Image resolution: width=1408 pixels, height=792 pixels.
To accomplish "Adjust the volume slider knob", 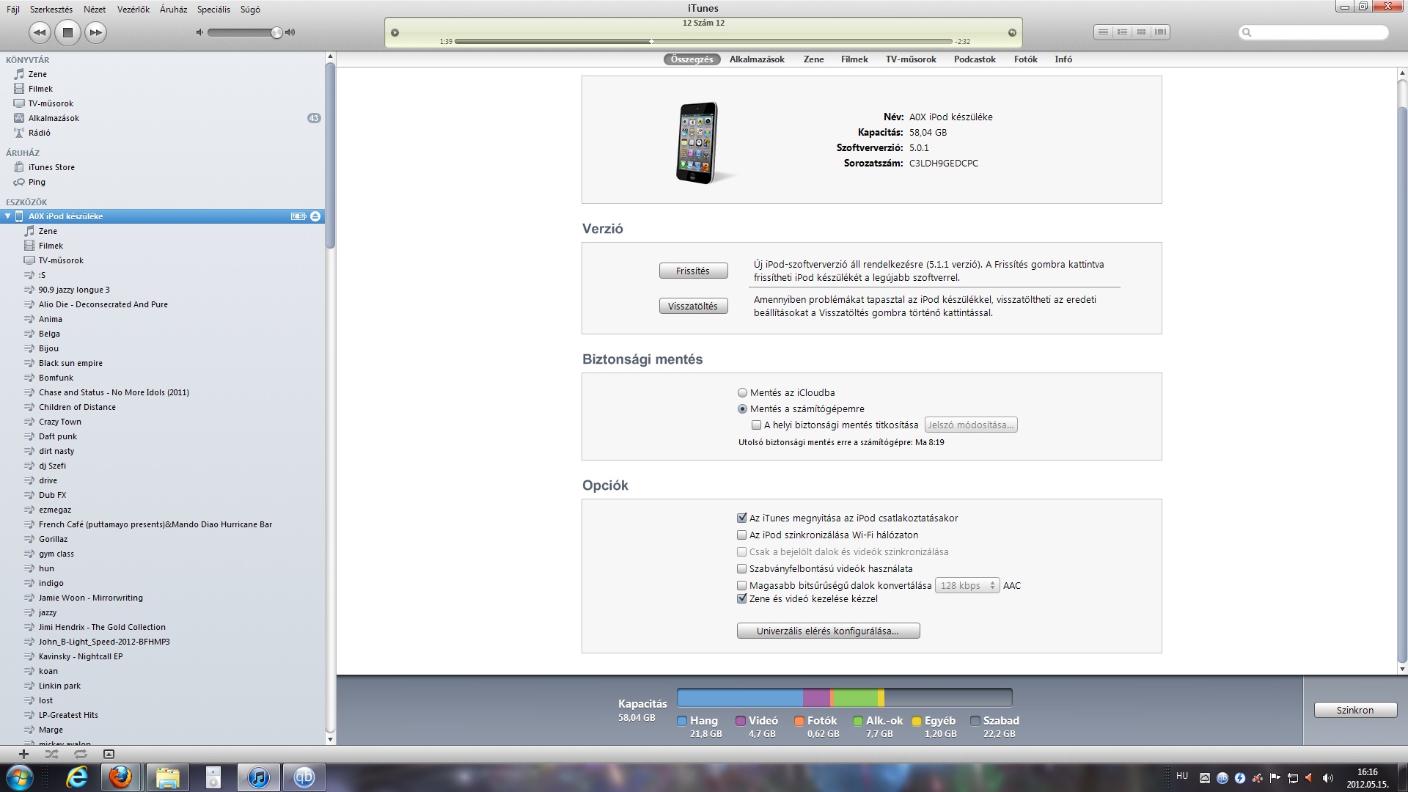I will 276,32.
